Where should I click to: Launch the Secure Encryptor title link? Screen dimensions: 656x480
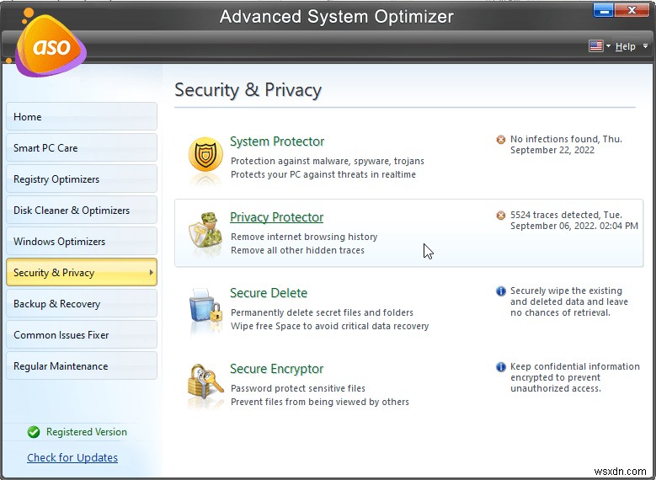pos(276,369)
